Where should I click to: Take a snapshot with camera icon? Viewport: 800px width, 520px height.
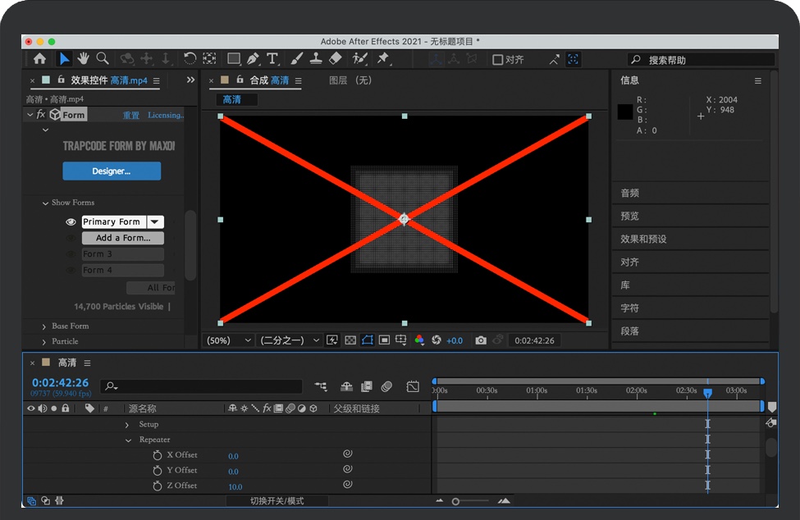click(x=481, y=340)
